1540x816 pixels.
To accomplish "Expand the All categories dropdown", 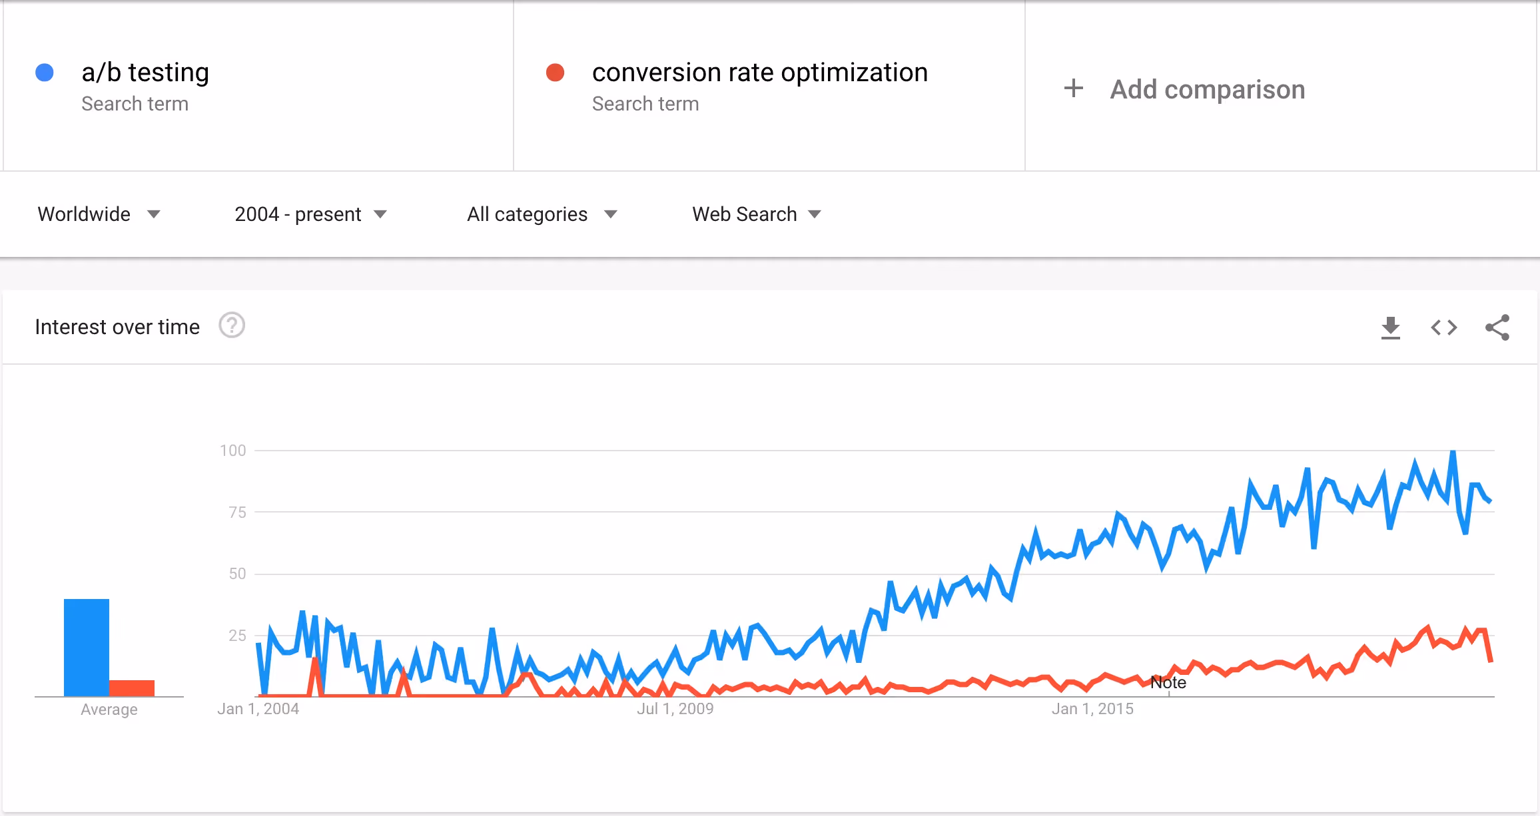I will point(542,214).
